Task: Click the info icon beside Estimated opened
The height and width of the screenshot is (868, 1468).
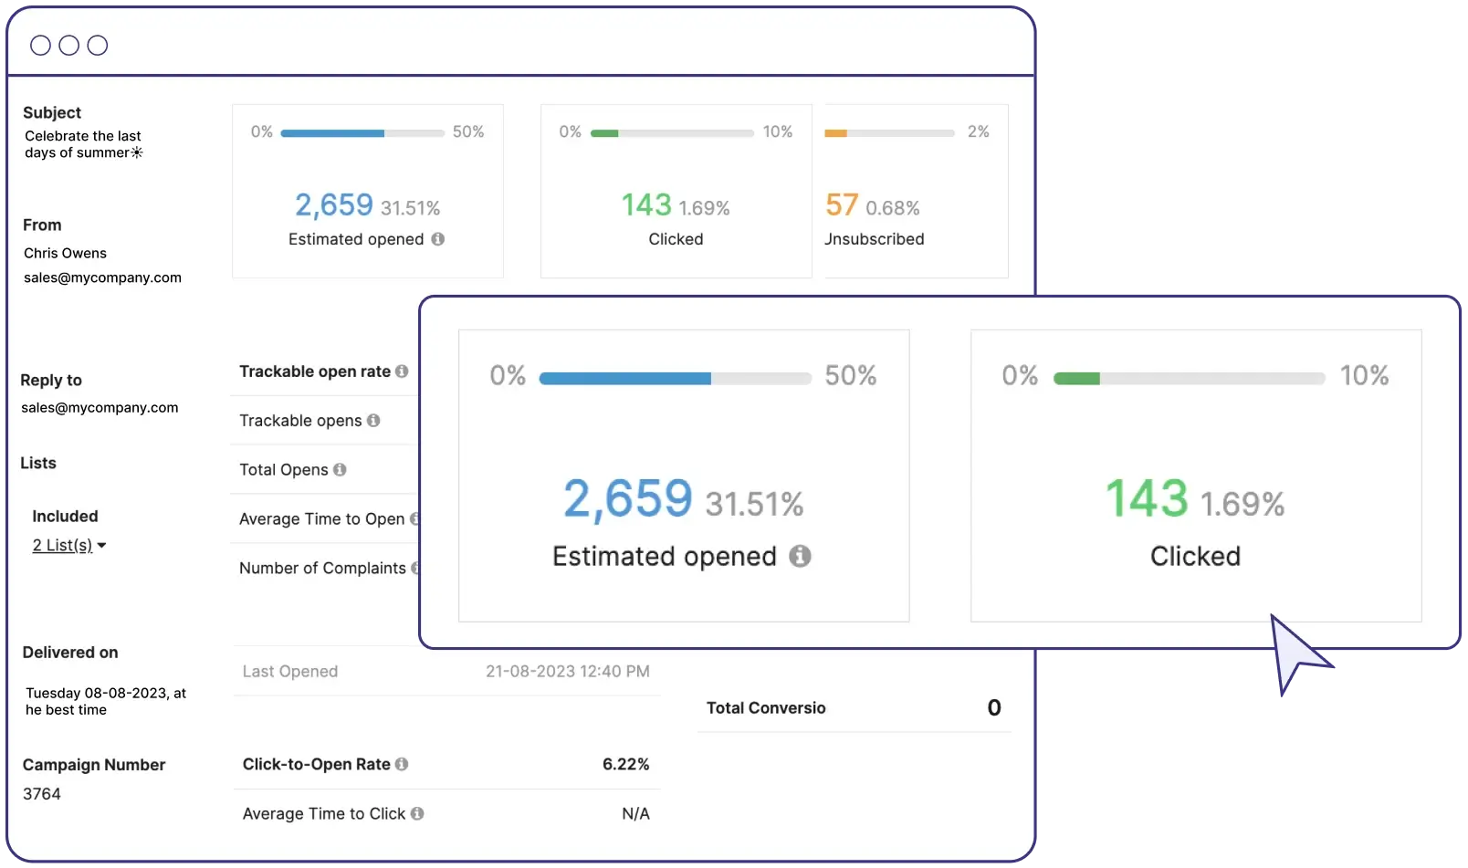Action: pos(438,239)
